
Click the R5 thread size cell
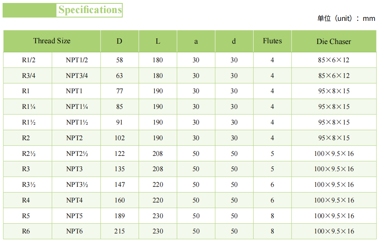click(26, 216)
